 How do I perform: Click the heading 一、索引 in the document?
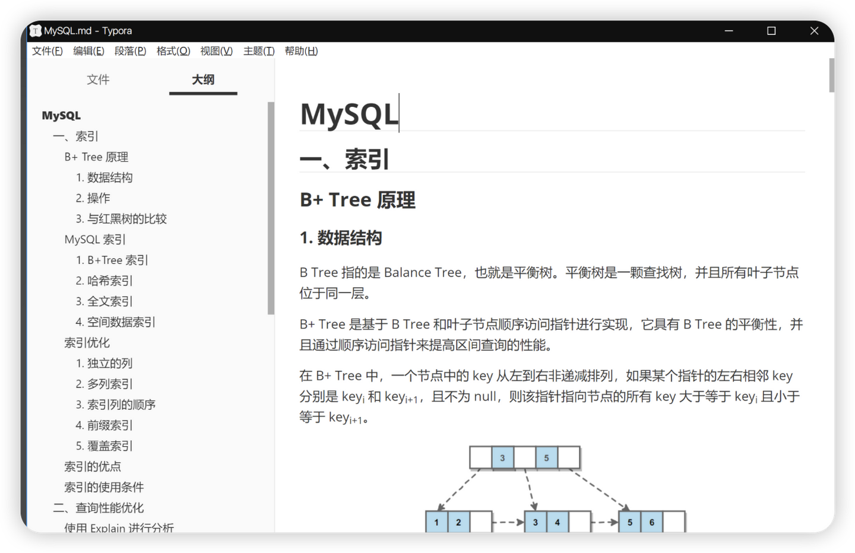[x=344, y=160]
